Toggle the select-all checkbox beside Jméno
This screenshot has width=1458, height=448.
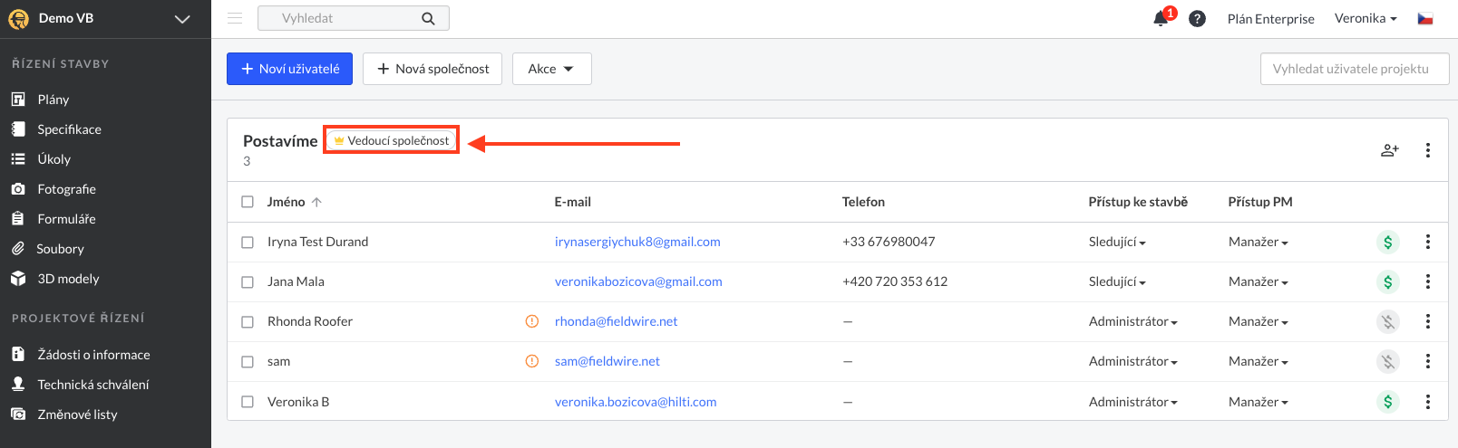coord(248,202)
